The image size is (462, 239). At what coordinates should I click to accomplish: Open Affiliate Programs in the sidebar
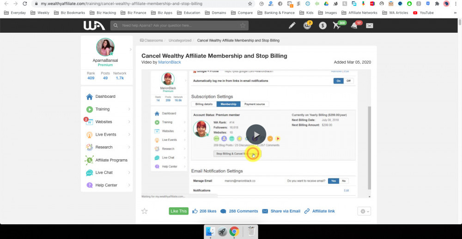(111, 160)
